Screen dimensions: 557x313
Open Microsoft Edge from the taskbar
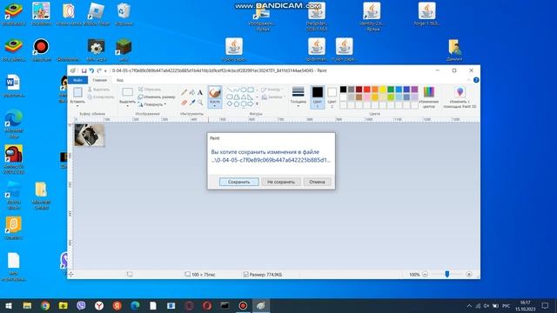pos(135,305)
